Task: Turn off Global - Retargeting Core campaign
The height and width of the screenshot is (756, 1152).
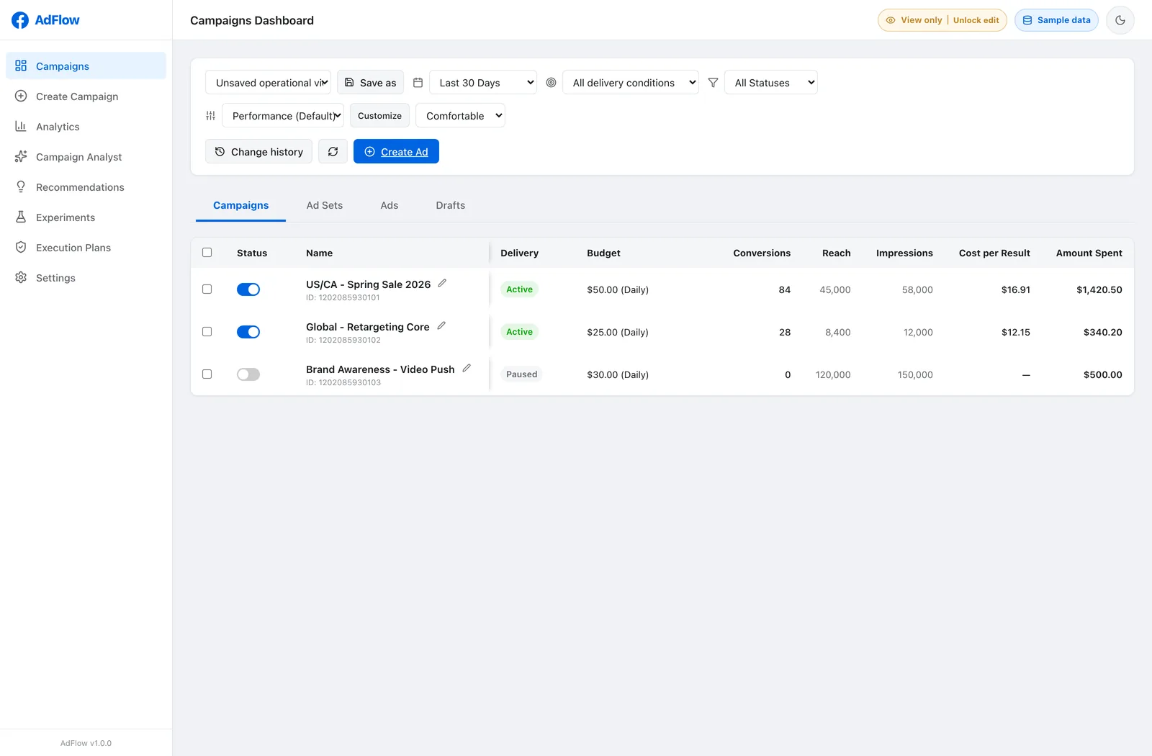Action: click(248, 332)
